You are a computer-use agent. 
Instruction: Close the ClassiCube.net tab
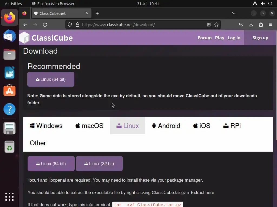(87, 13)
